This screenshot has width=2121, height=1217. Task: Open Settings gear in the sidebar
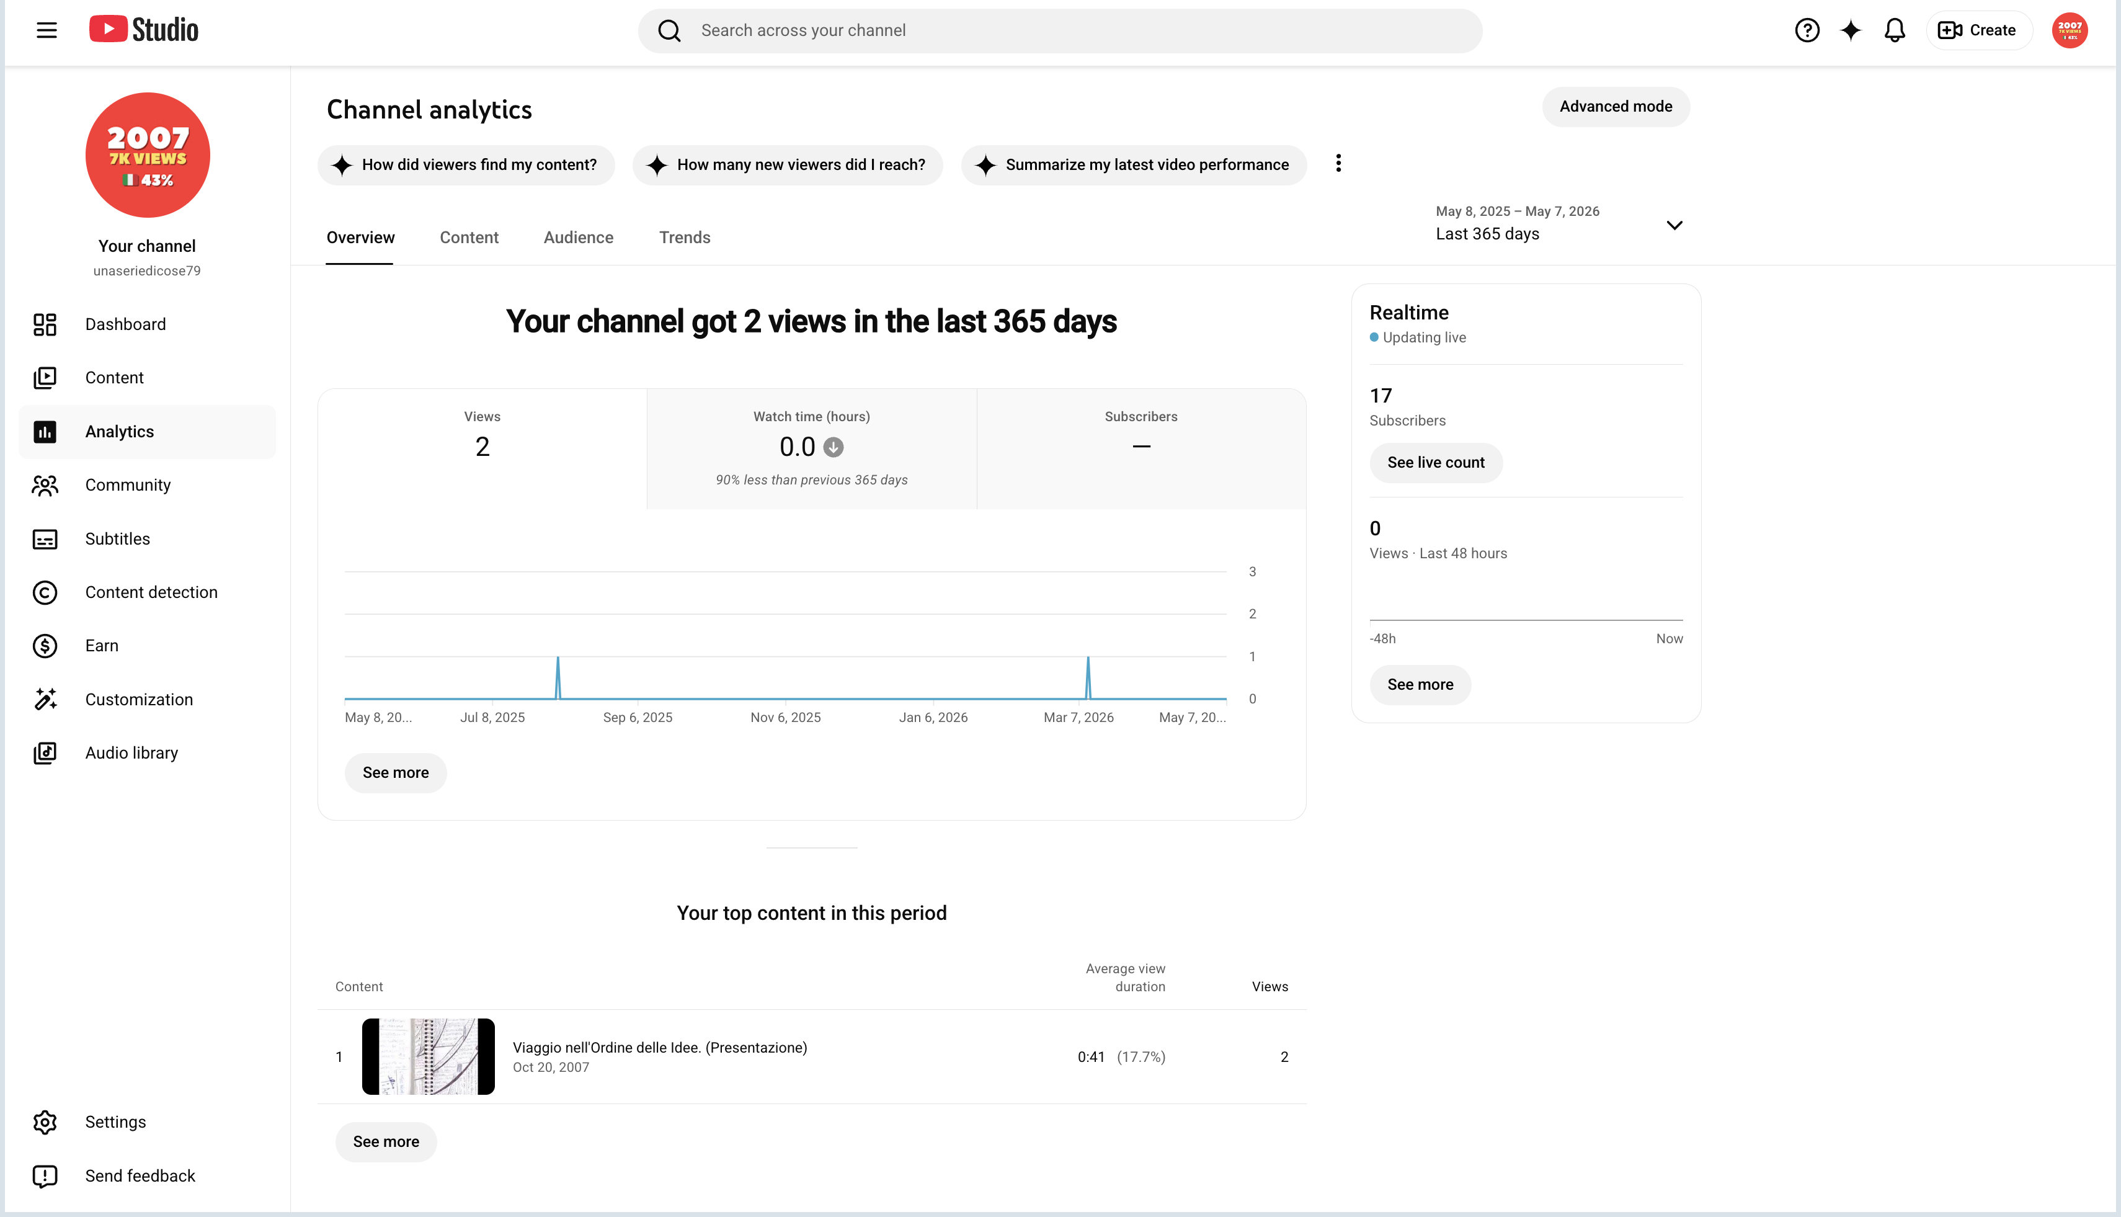147,1121
